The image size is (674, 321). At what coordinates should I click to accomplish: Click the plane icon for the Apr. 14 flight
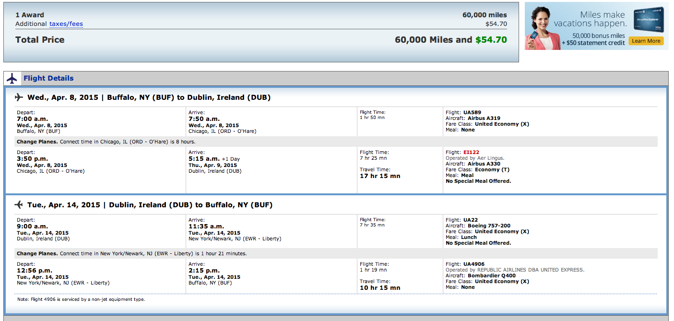pyautogui.click(x=19, y=205)
